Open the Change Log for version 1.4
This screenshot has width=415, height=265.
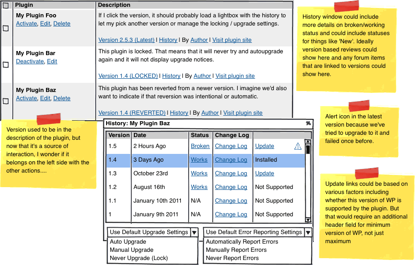(x=231, y=160)
